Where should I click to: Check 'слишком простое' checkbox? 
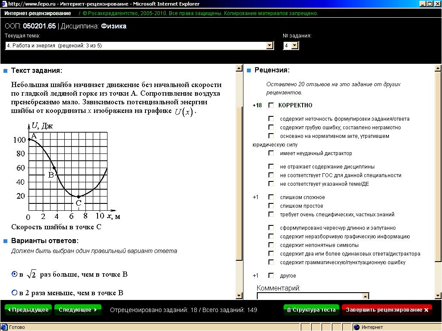pyautogui.click(x=271, y=206)
